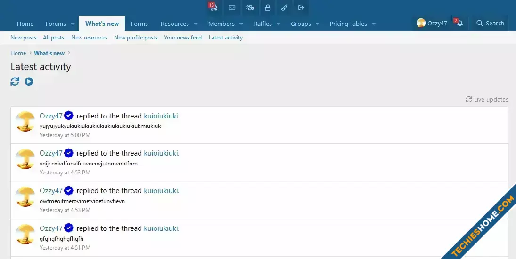Expand the Pricing Tables dropdown arrow
Image resolution: width=516 pixels, height=259 pixels.
pos(374,24)
